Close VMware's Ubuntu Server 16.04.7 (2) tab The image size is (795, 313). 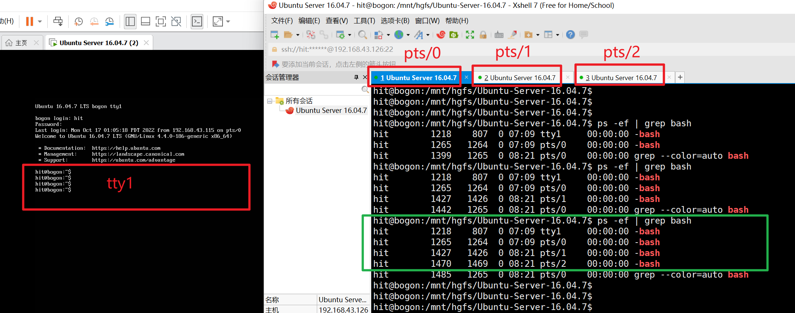point(146,43)
